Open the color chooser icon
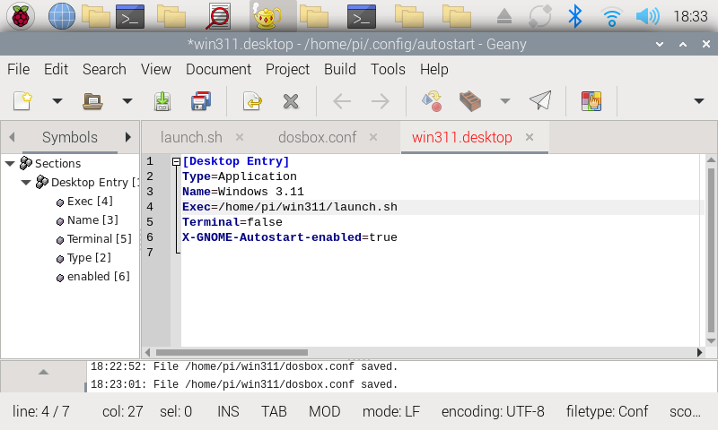Viewport: 718px width, 430px height. 591,101
